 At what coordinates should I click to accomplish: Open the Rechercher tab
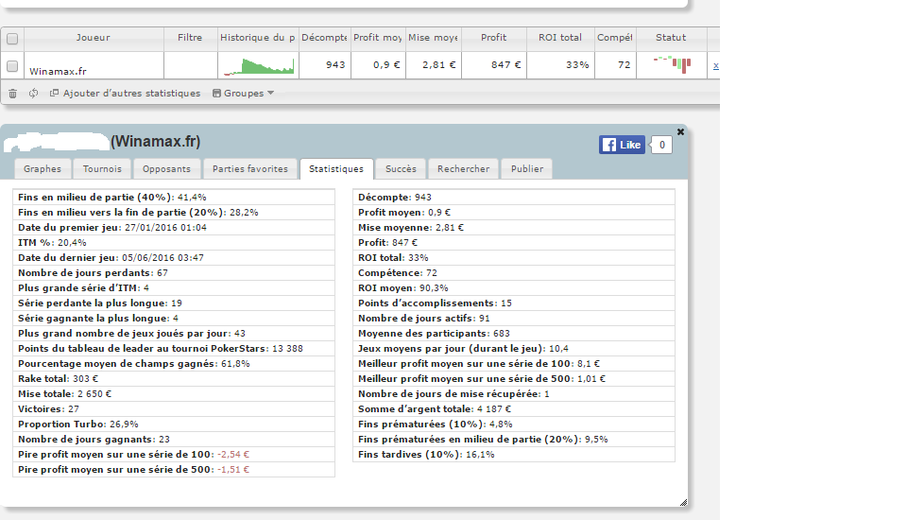coord(463,169)
